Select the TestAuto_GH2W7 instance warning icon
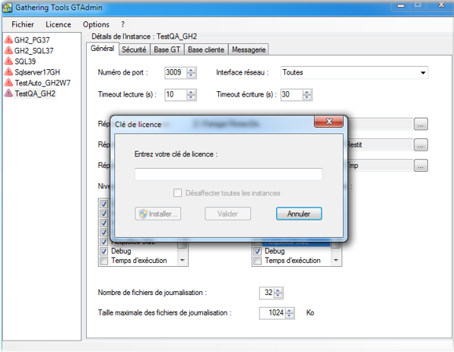The image size is (454, 352). (8, 83)
